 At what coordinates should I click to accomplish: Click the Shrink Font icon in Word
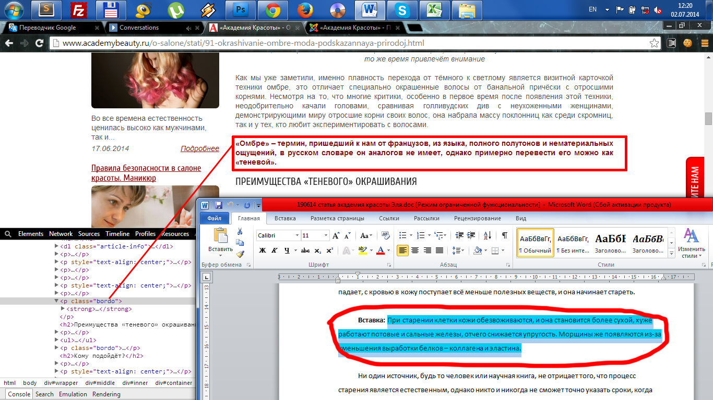point(347,235)
